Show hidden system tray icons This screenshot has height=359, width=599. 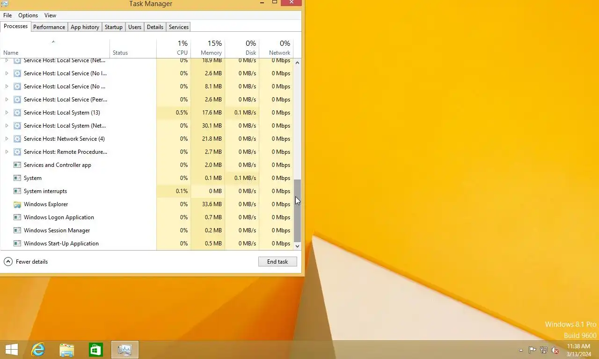pyautogui.click(x=521, y=350)
